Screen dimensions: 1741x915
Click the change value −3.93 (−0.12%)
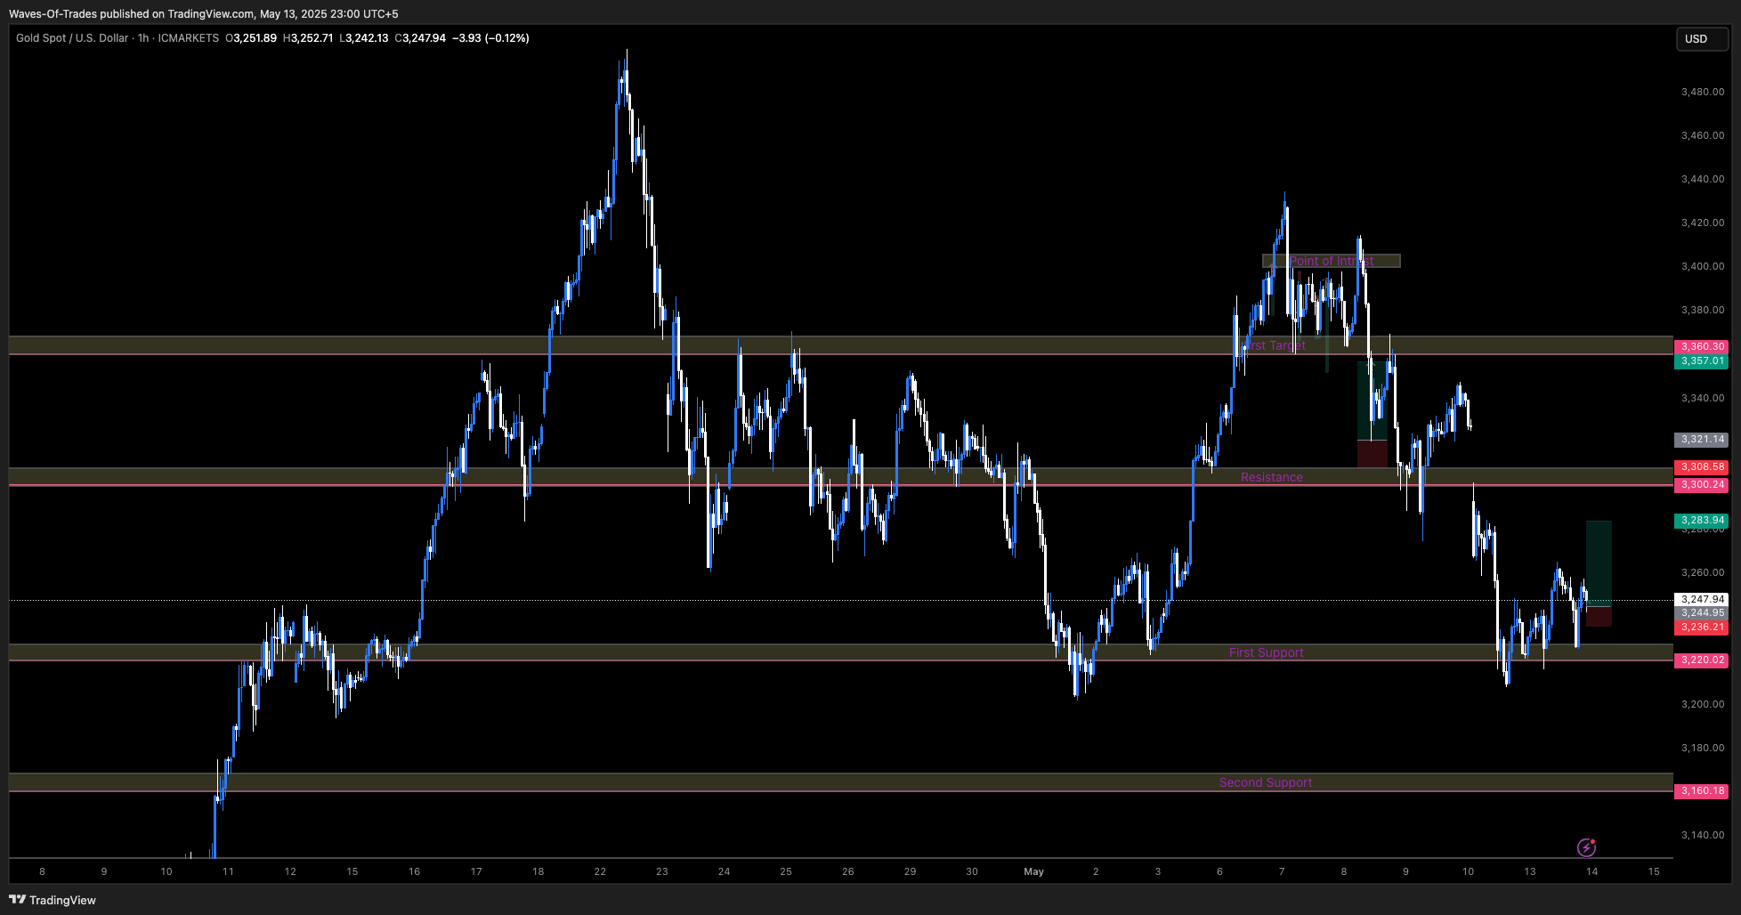(491, 38)
